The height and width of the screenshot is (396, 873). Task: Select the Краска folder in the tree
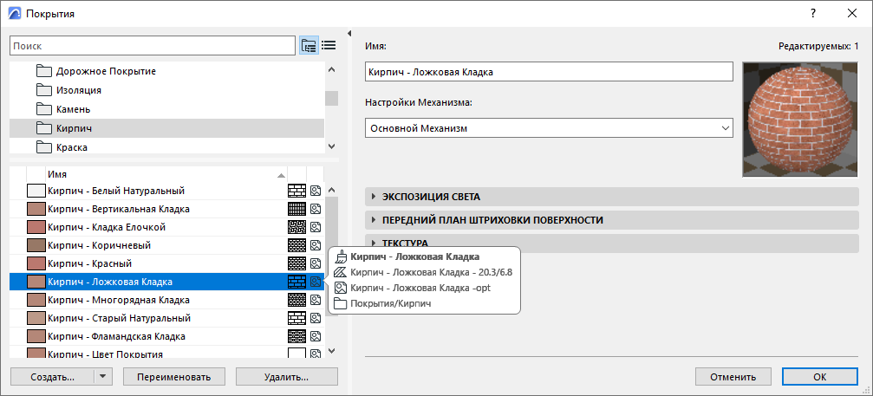coord(71,147)
